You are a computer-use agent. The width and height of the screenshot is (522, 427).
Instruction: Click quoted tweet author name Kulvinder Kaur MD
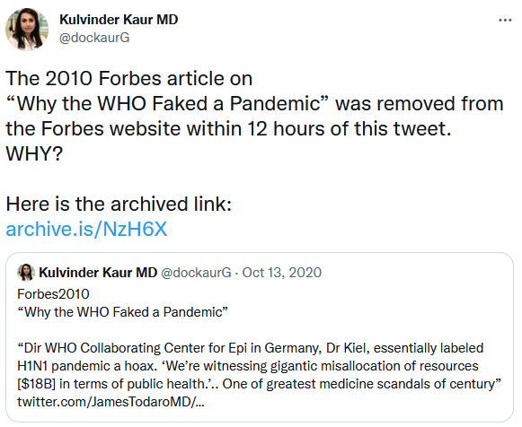click(x=98, y=273)
